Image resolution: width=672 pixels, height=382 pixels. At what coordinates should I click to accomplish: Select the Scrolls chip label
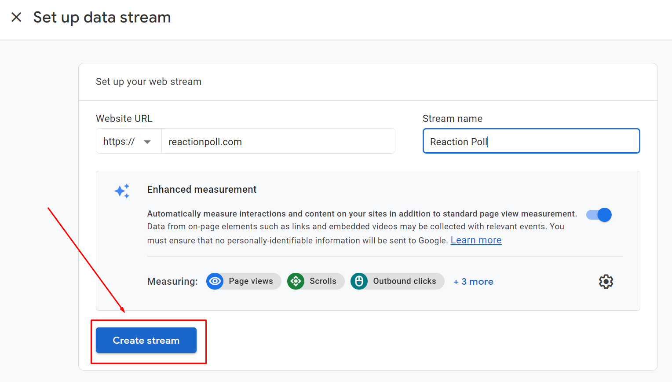pos(323,281)
